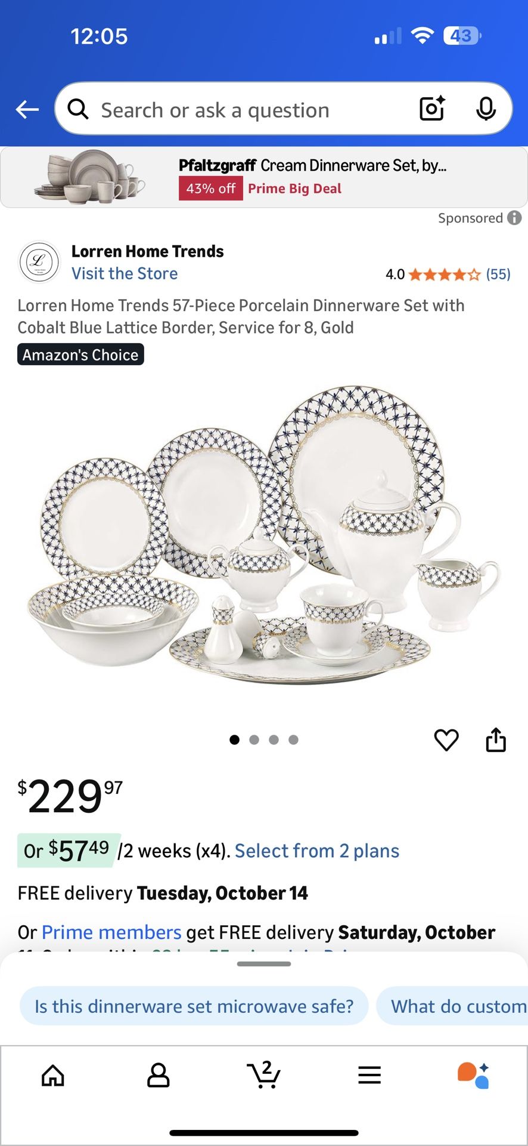The height and width of the screenshot is (1146, 528).
Task: Go to Home tab icon
Action: (x=53, y=1076)
